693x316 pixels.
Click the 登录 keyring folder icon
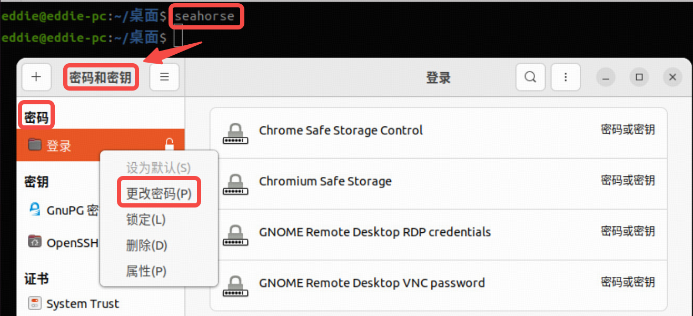point(35,145)
